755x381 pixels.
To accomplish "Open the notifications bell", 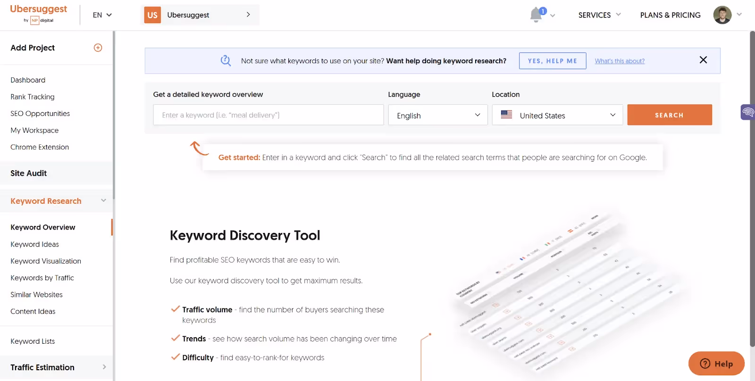I will pyautogui.click(x=536, y=15).
